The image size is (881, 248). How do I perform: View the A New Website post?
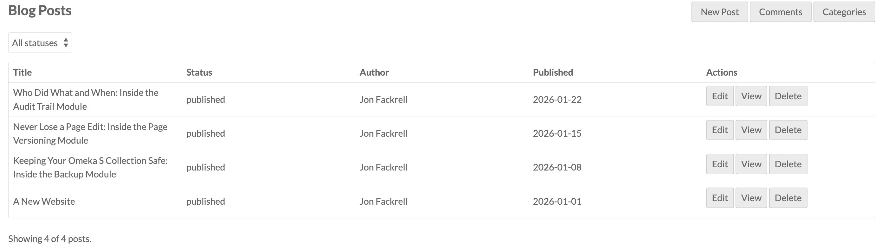tap(751, 198)
